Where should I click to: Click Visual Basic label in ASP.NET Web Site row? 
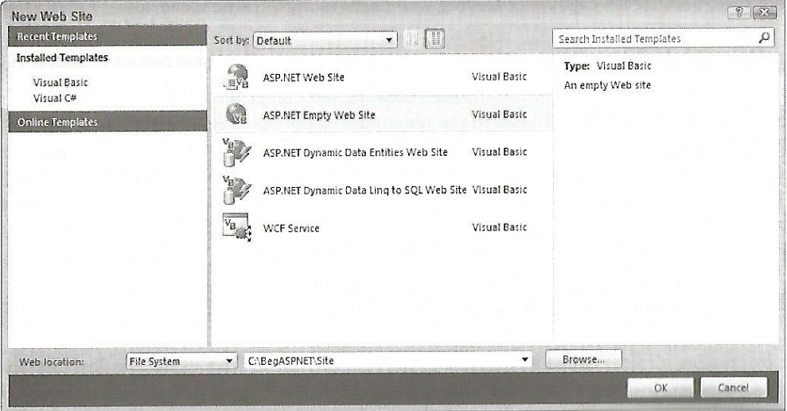[500, 76]
